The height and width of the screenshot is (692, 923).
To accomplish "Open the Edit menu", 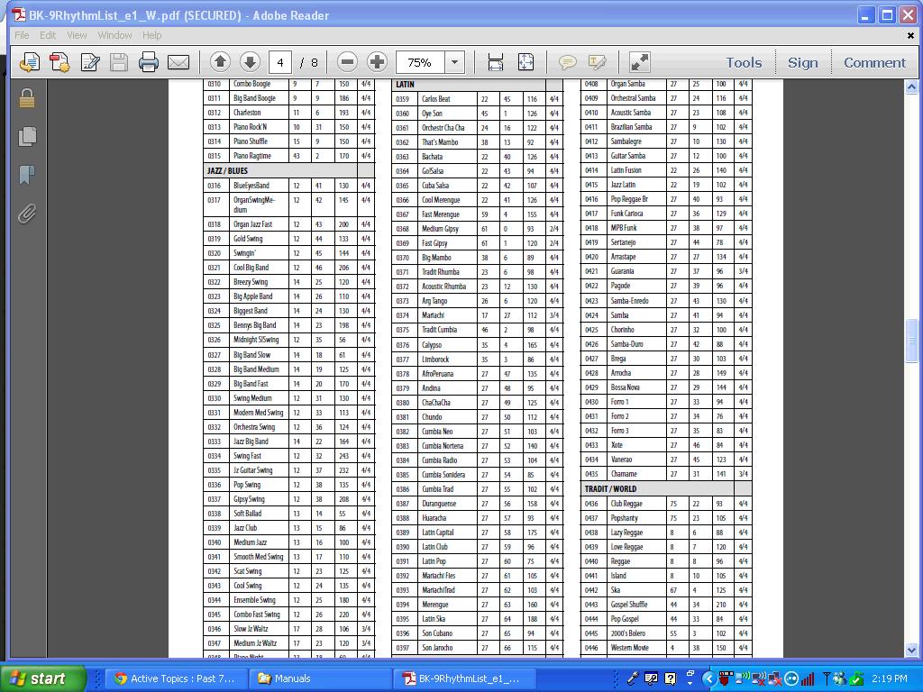I will pyautogui.click(x=48, y=35).
